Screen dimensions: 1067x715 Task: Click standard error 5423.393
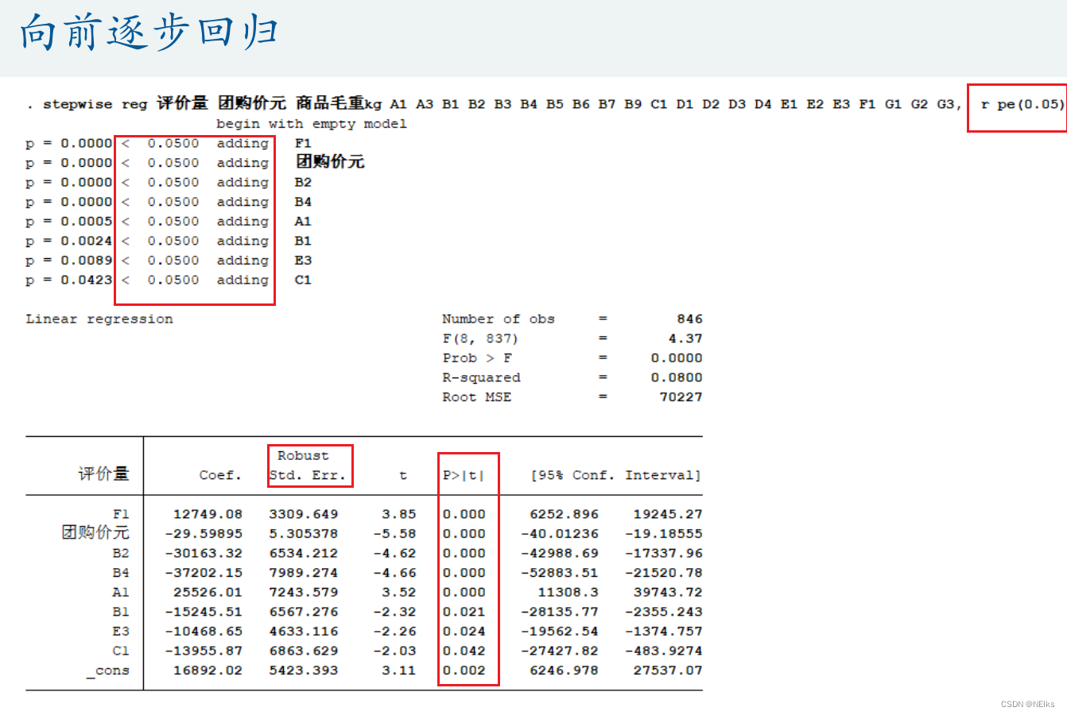point(303,671)
